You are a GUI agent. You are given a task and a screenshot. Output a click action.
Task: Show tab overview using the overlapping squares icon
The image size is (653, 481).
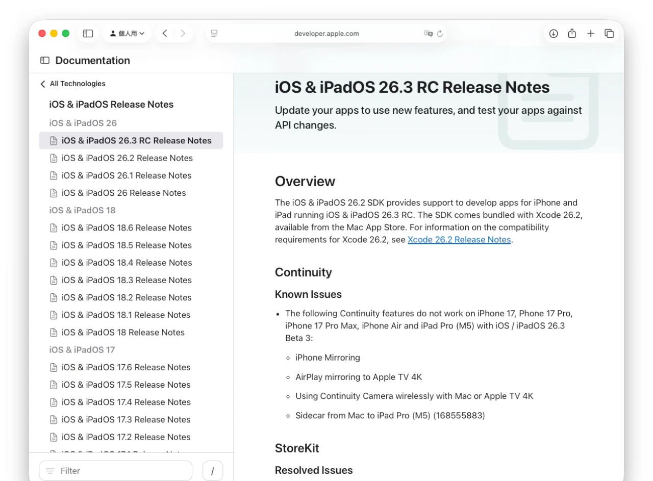(x=609, y=33)
